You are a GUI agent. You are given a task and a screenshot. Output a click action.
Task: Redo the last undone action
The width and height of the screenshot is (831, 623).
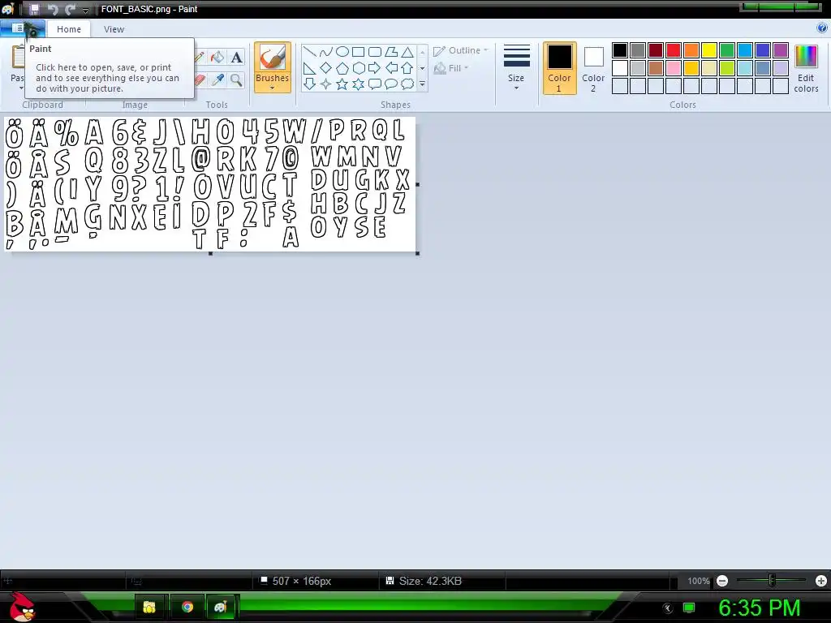pos(70,9)
